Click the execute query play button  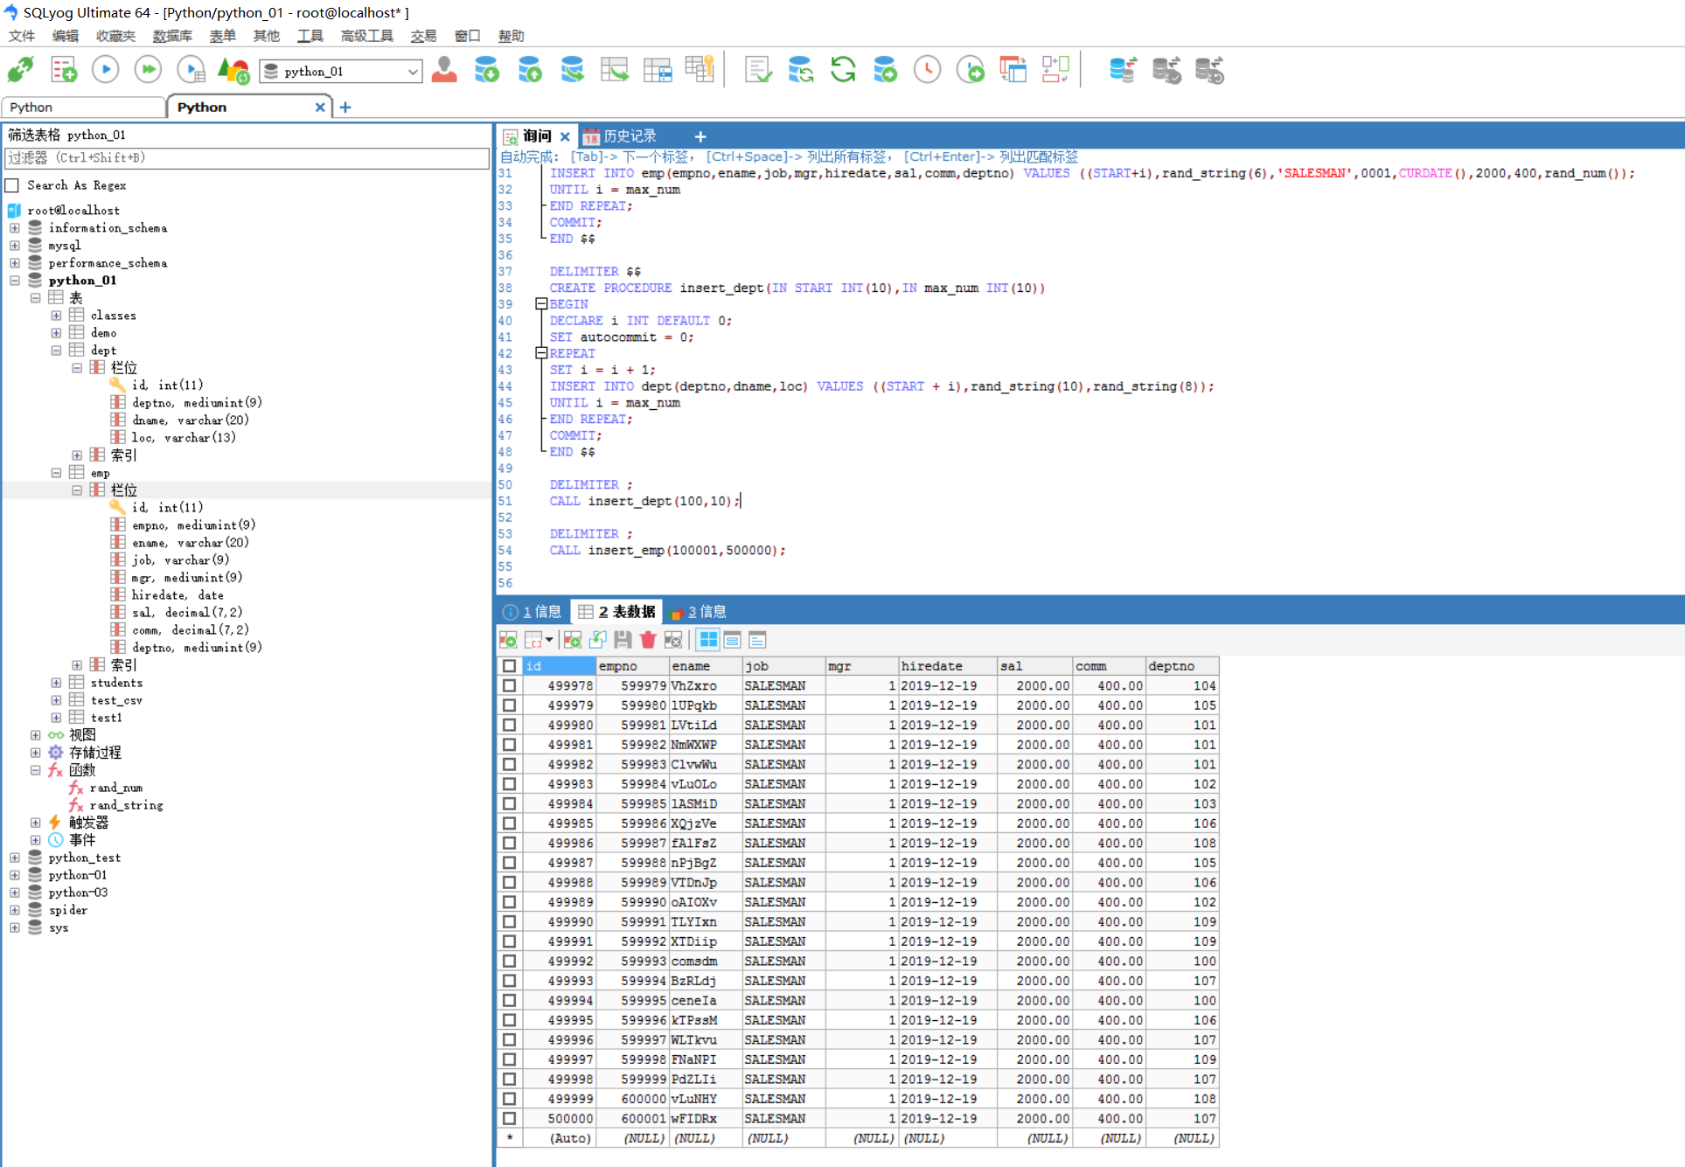(106, 69)
